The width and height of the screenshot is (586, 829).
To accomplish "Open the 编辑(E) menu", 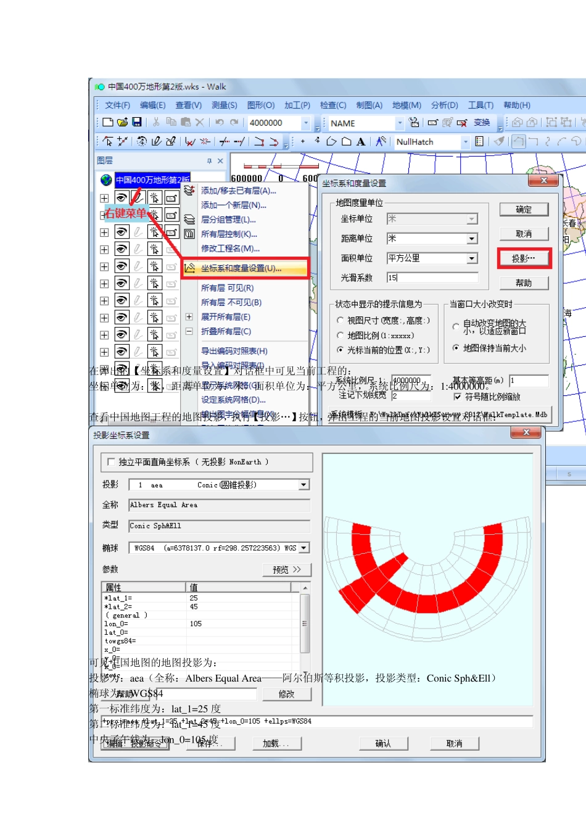I will (x=152, y=105).
